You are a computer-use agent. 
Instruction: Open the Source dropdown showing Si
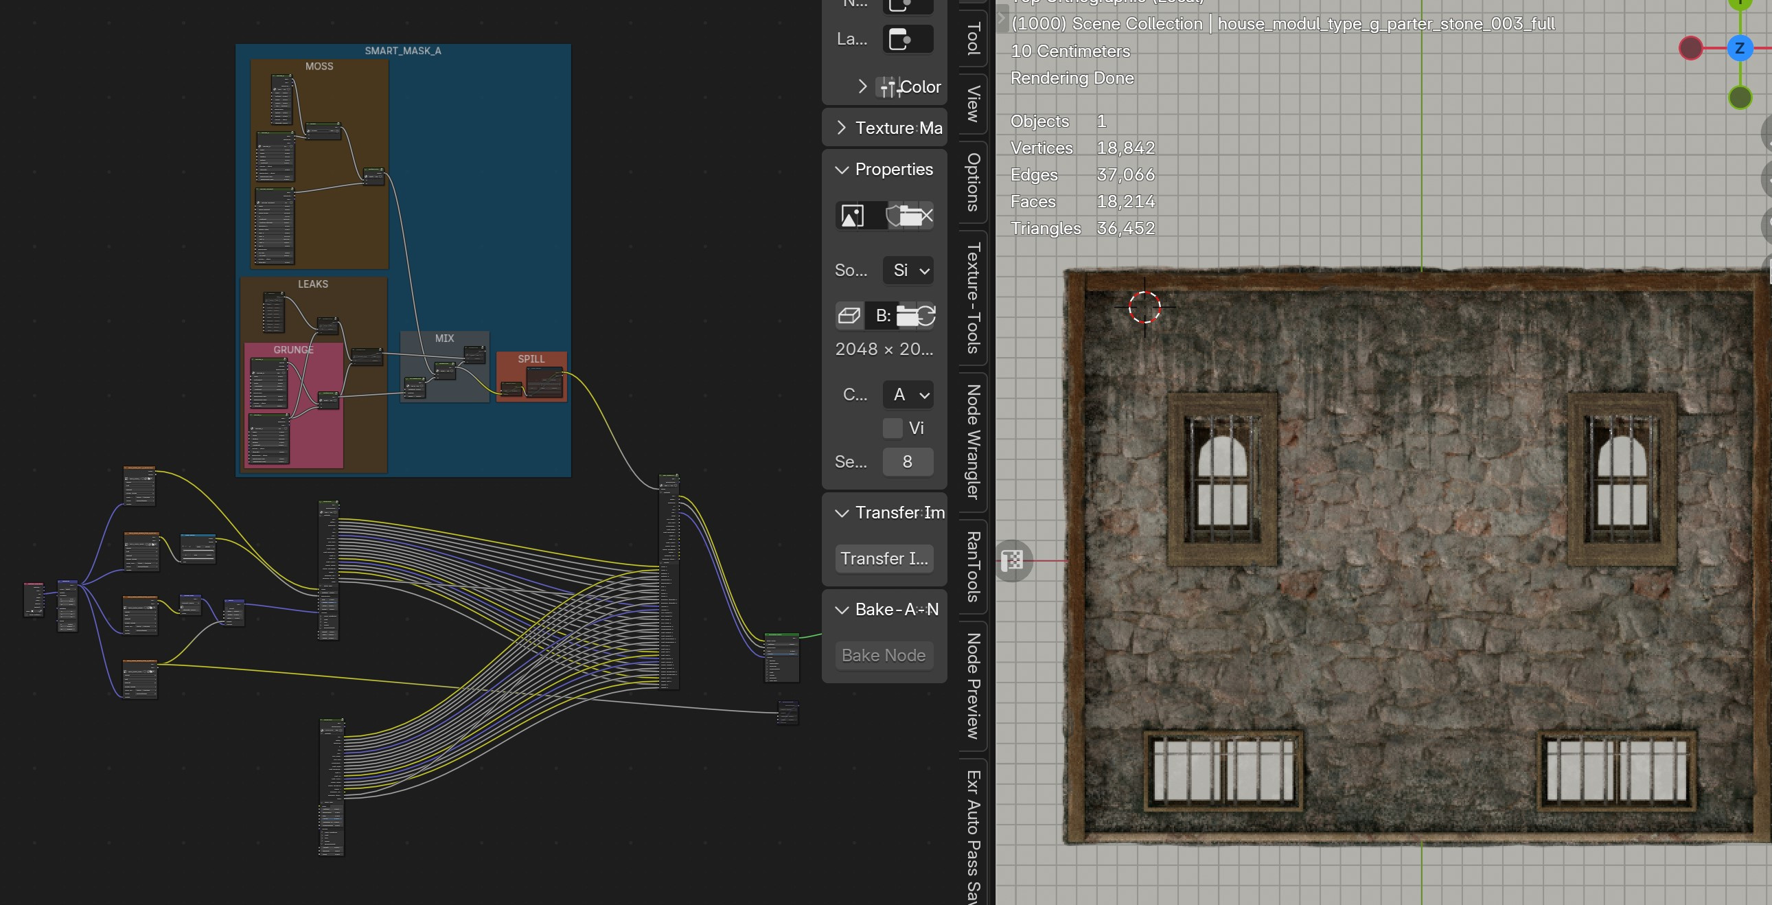pos(908,271)
